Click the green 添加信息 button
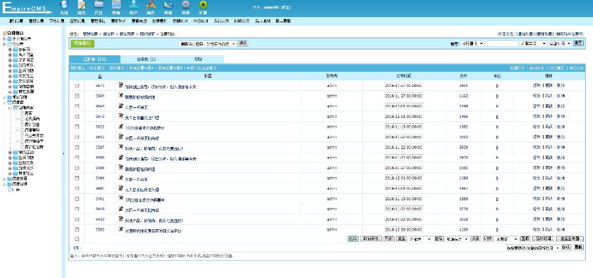 pyautogui.click(x=82, y=43)
